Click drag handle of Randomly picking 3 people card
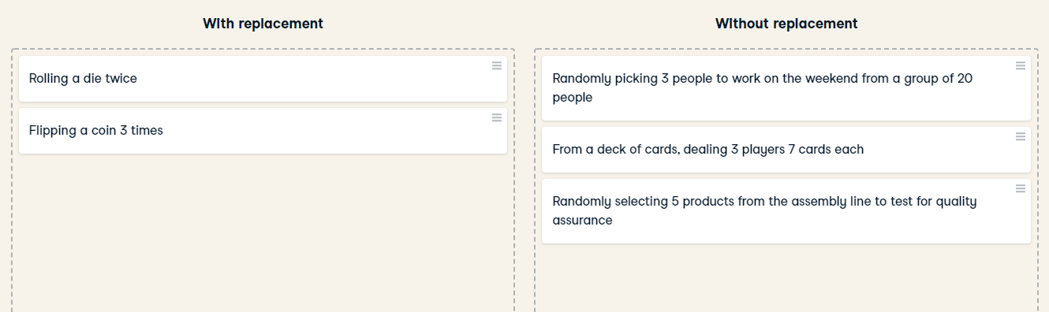 click(x=1021, y=66)
